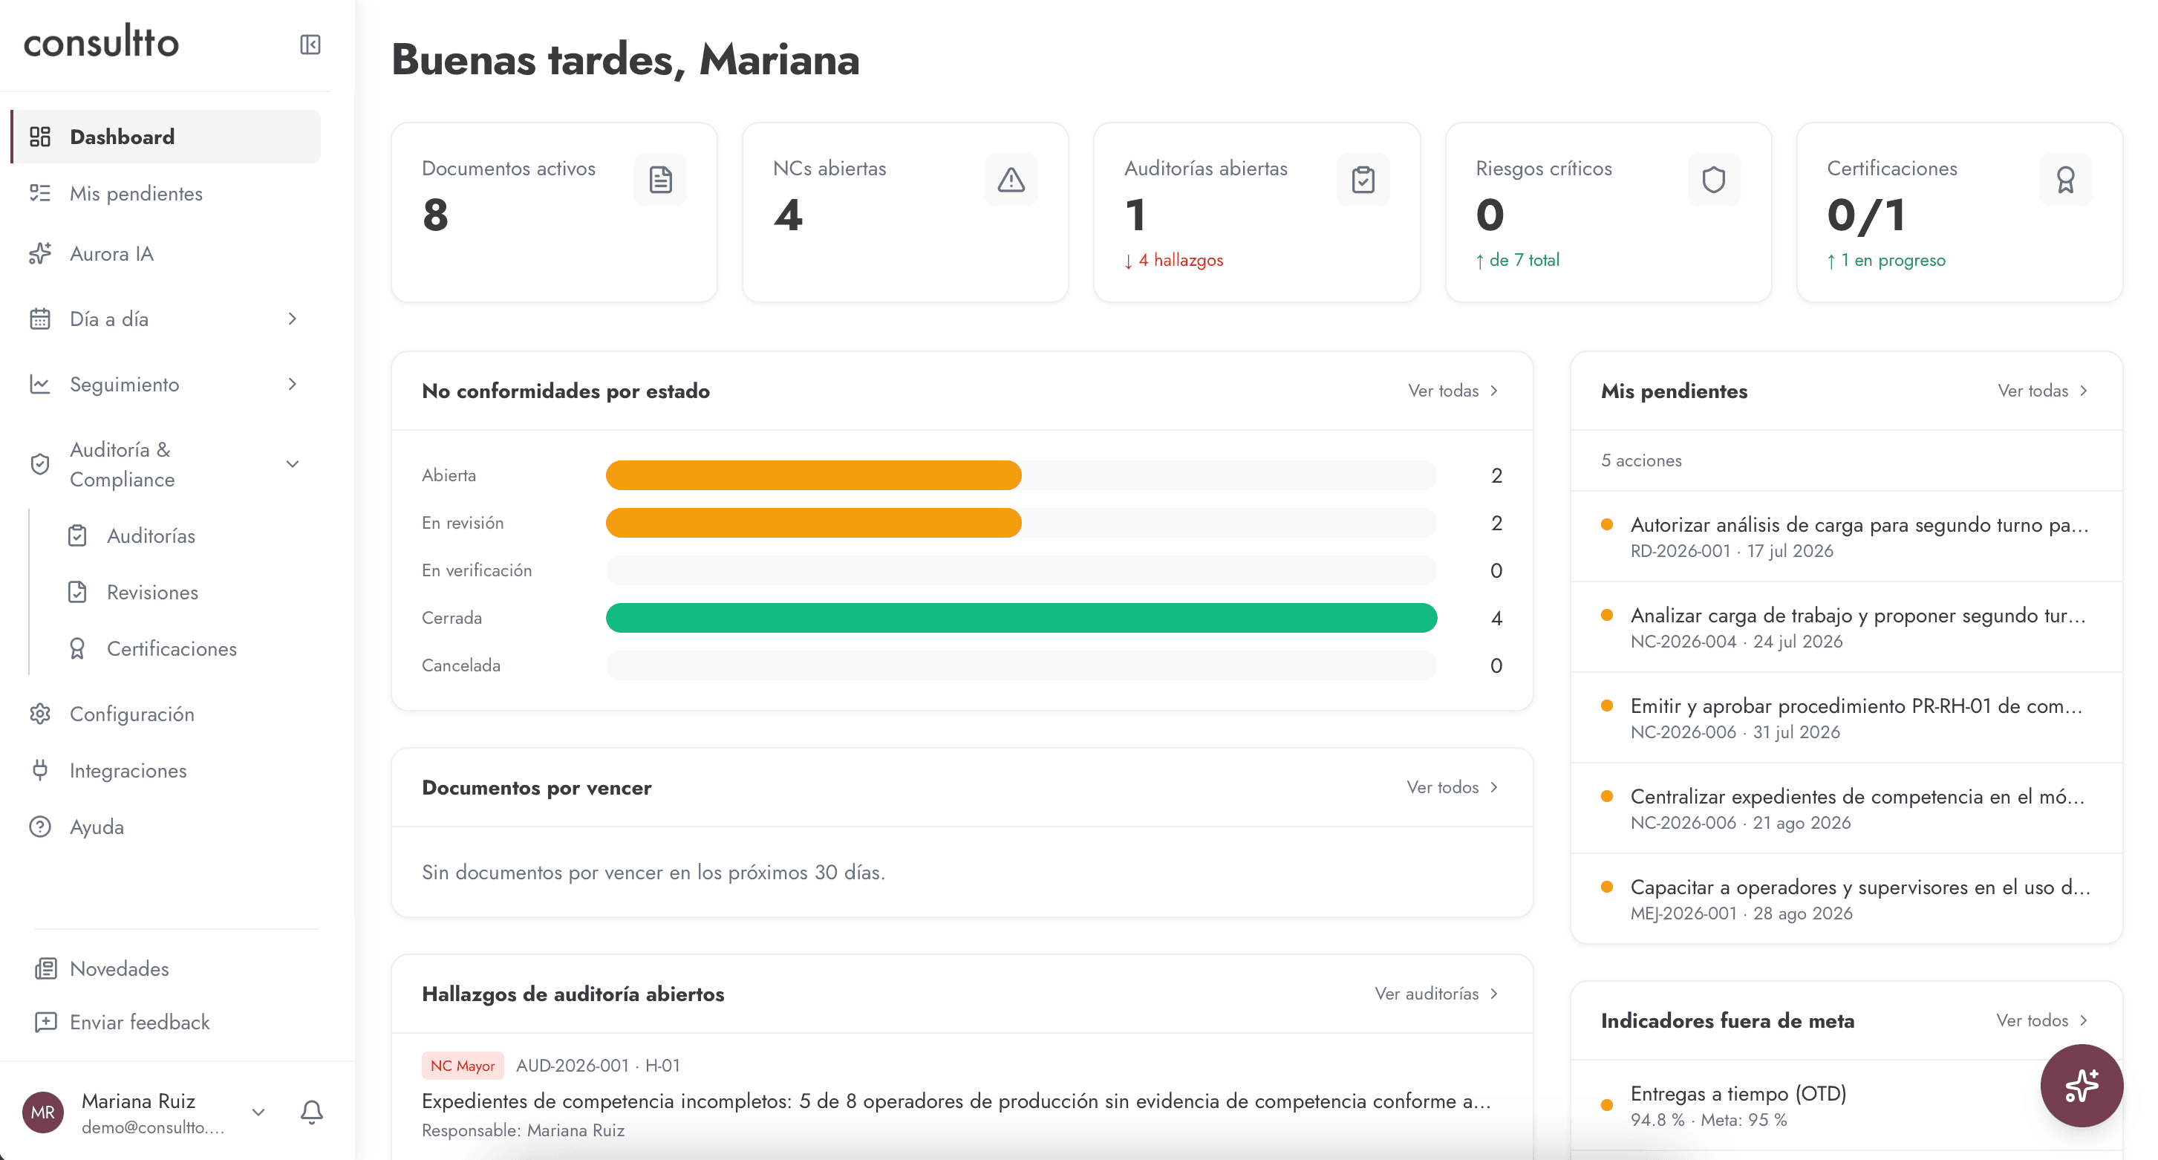Open finding Expedientes de competencia incompletos

962,1097
